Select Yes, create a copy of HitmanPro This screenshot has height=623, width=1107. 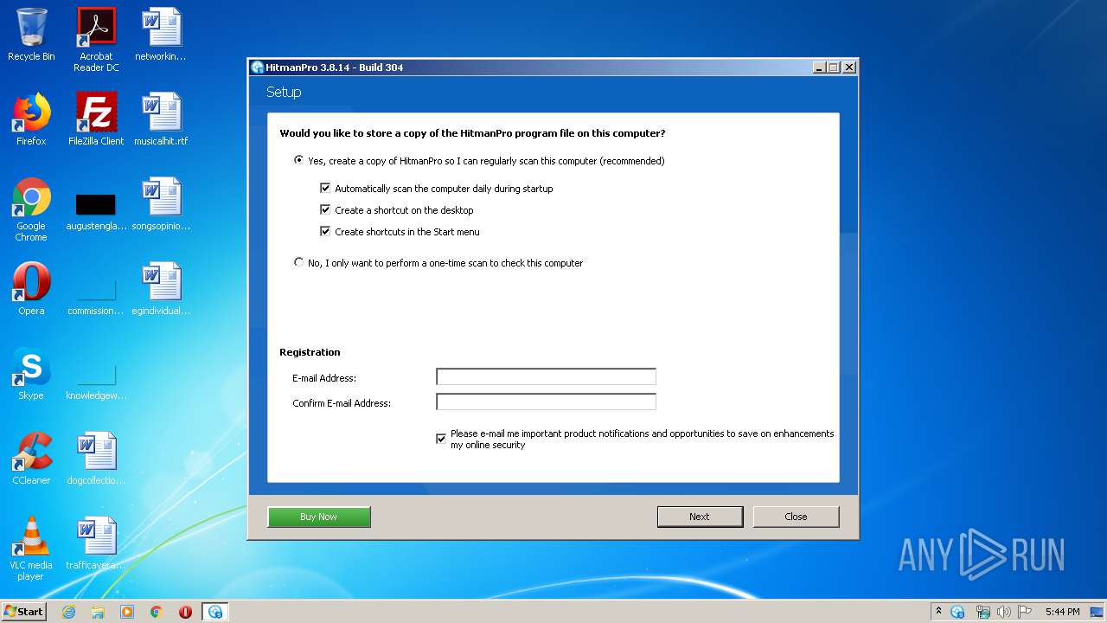pos(299,160)
